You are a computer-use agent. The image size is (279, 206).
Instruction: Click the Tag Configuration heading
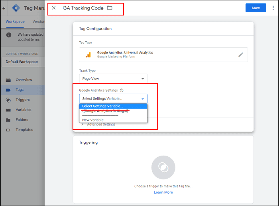(x=95, y=29)
